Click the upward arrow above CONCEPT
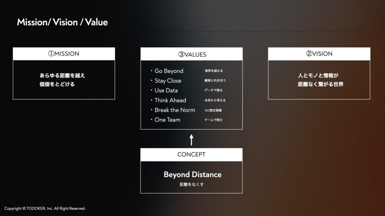Viewport: 385px width, 216px height. tap(191, 140)
